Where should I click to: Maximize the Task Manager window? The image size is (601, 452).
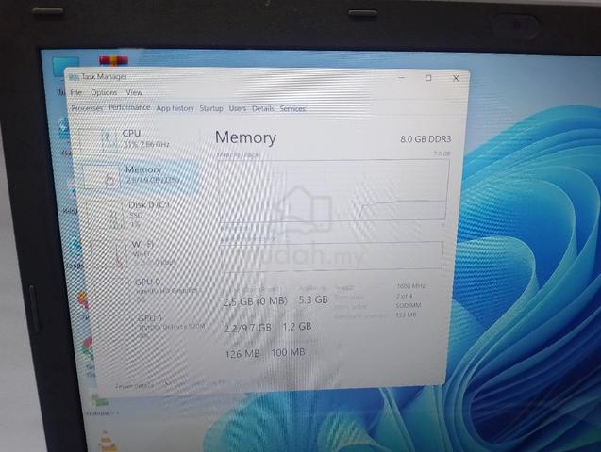coord(428,78)
